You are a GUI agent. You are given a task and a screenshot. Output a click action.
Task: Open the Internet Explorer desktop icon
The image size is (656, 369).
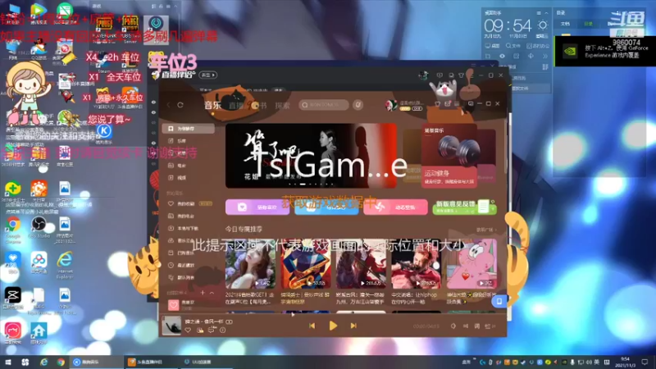65,265
